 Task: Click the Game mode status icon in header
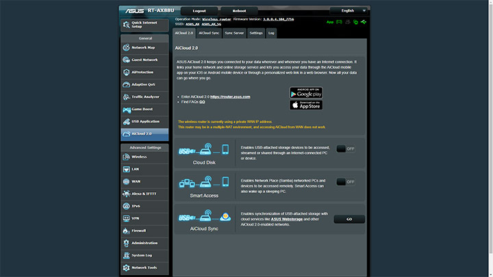click(339, 22)
